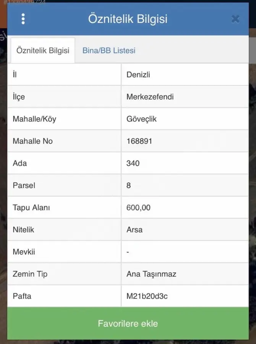The width and height of the screenshot is (256, 344).
Task: Select the Ada value 340
Action: pos(133,163)
